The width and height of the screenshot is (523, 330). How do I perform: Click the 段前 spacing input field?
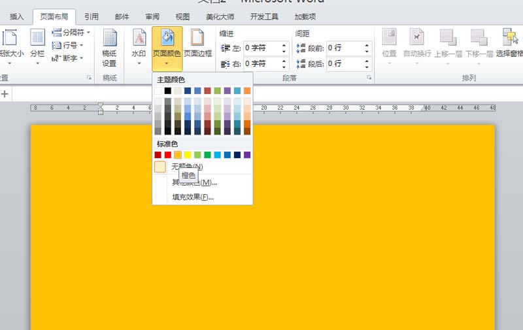point(344,48)
